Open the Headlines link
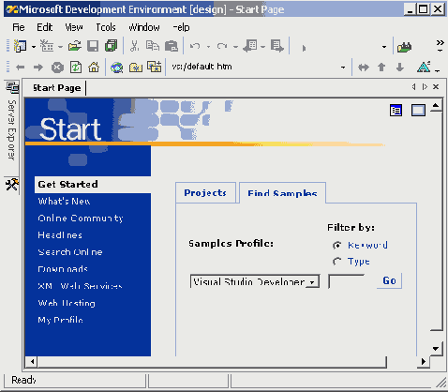This screenshot has height=392, width=448. (x=60, y=235)
